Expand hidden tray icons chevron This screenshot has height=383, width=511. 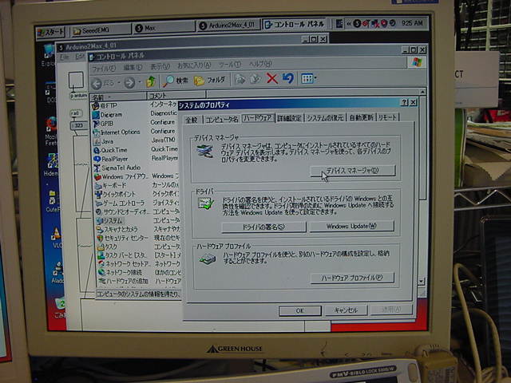(349, 23)
